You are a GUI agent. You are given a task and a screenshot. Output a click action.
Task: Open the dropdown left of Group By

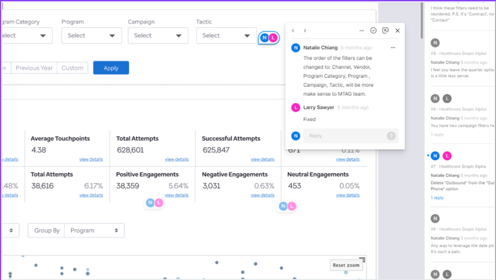point(11,230)
